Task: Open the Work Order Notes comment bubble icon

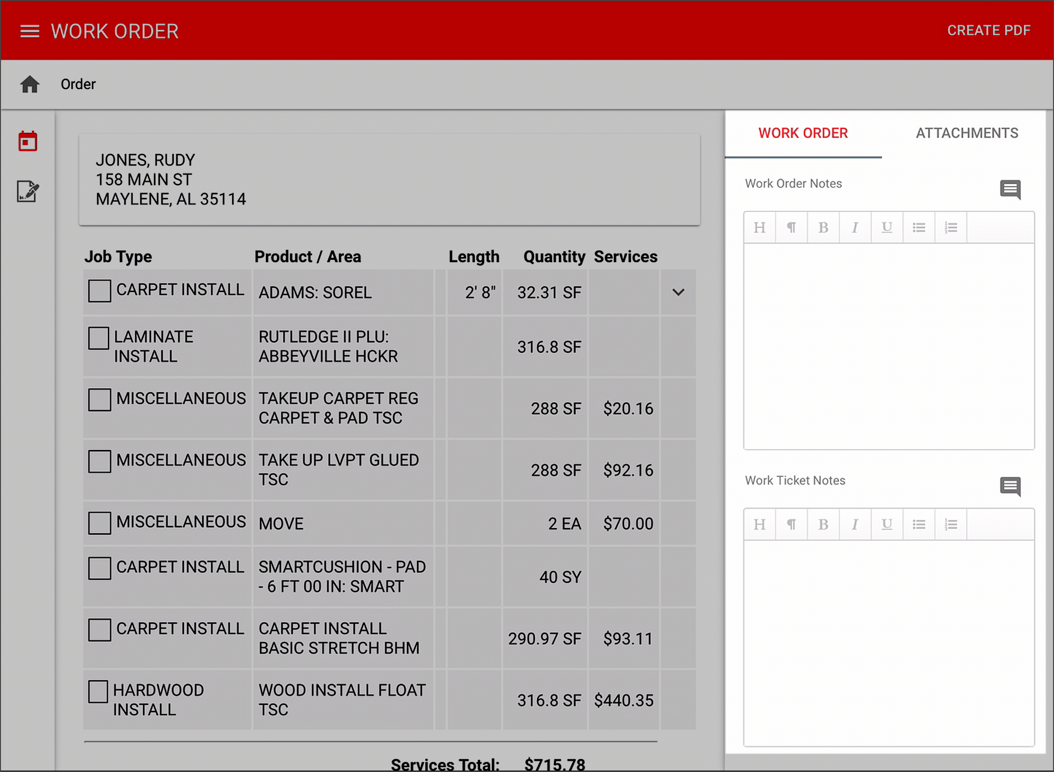Action: click(1010, 190)
